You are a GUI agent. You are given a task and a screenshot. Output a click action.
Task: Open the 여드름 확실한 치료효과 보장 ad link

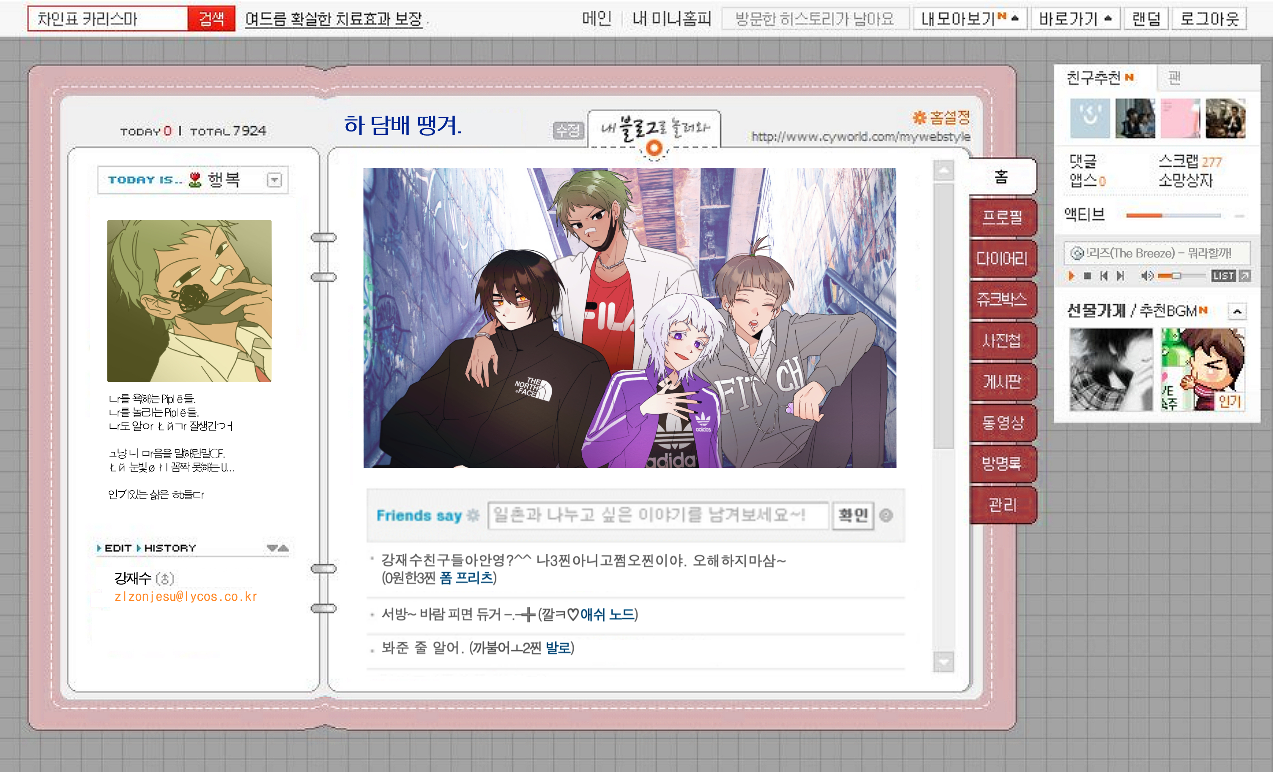pos(334,19)
